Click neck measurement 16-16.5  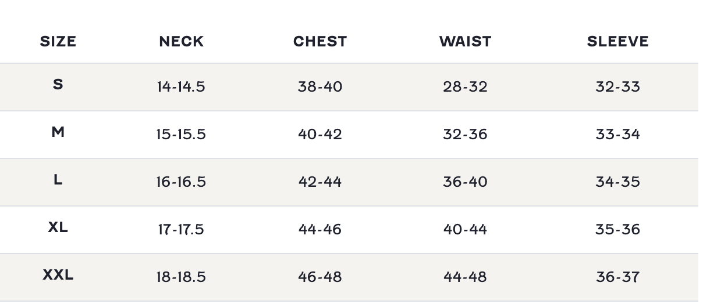tap(181, 182)
